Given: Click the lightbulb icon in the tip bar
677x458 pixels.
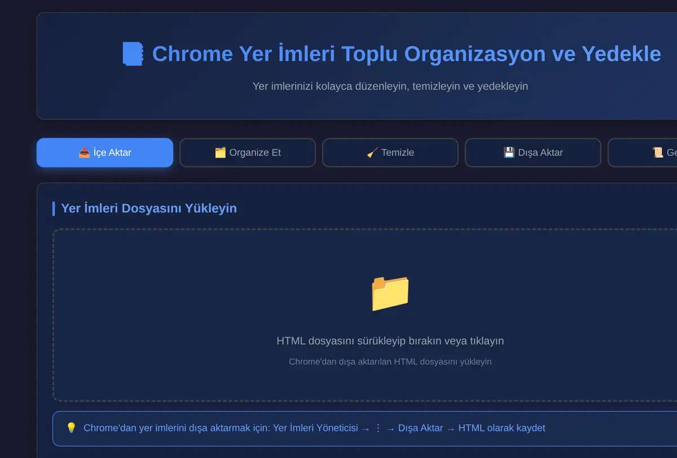Looking at the screenshot, I should [x=71, y=428].
